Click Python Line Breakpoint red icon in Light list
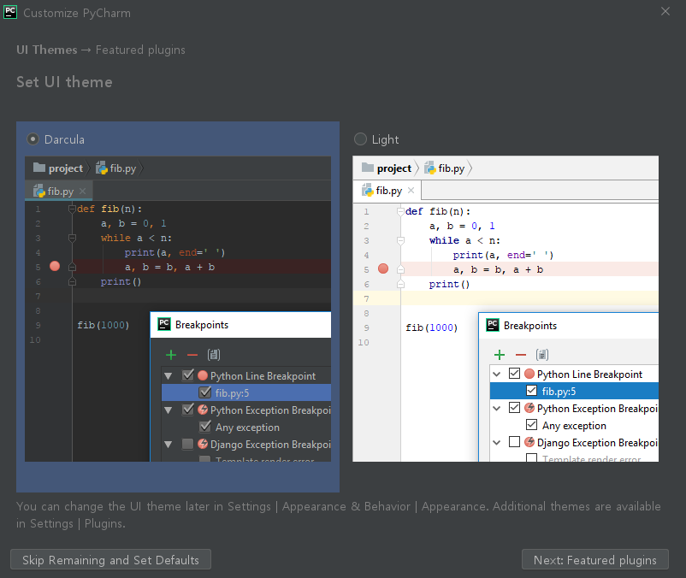This screenshot has width=686, height=578. click(529, 374)
